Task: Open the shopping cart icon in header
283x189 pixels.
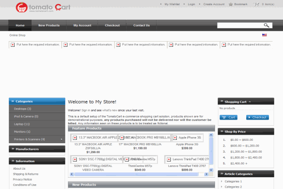Action: coord(257,4)
